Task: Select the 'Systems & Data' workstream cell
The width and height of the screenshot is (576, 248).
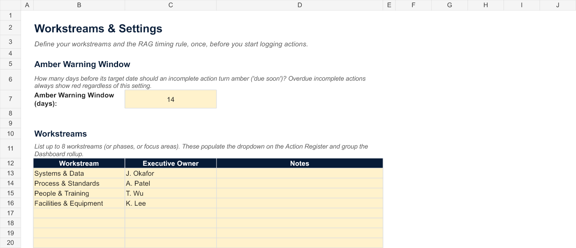Action: pyautogui.click(x=79, y=173)
